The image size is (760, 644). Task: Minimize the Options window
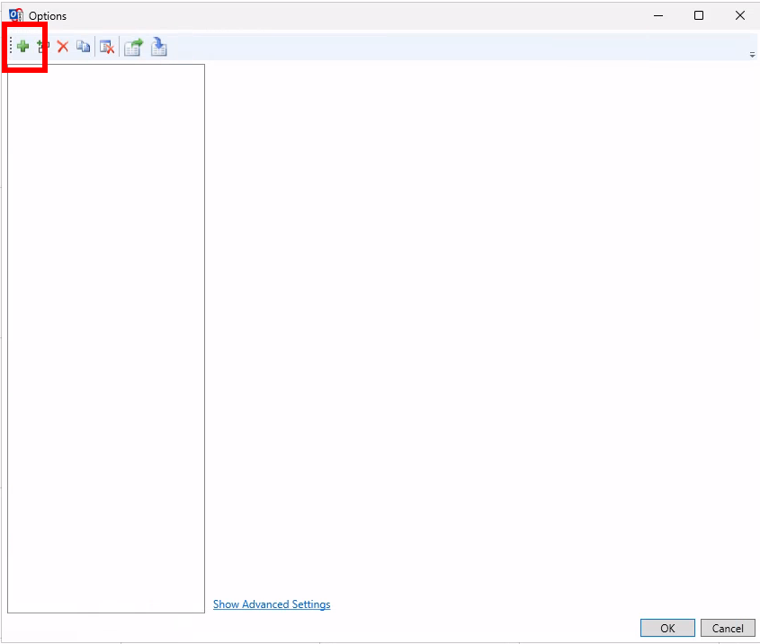[x=657, y=15]
